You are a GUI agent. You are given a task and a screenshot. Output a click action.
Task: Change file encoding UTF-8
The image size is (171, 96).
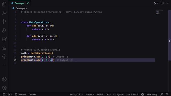[x=100, y=94]
